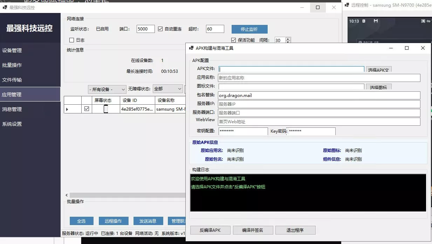Click the 设备名称 column header

[x=170, y=100]
